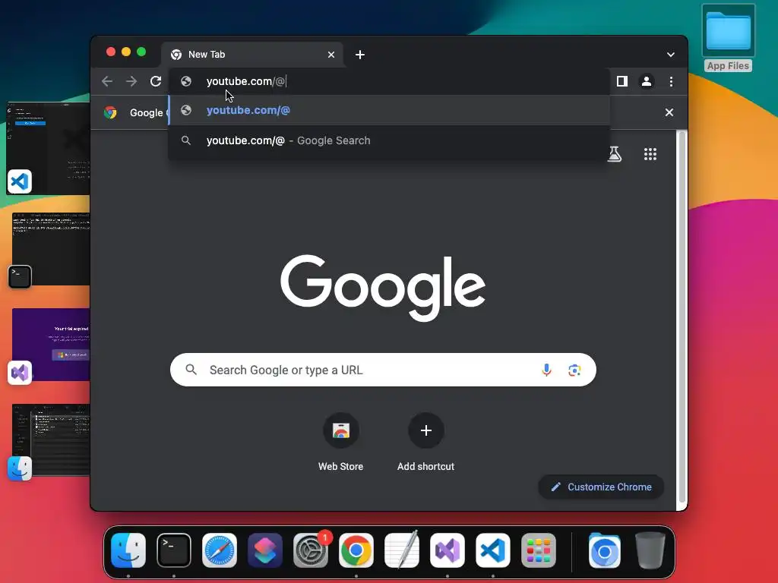Screen dimensions: 778x583
Task: Click the Chrome forward arrow
Action: click(131, 81)
